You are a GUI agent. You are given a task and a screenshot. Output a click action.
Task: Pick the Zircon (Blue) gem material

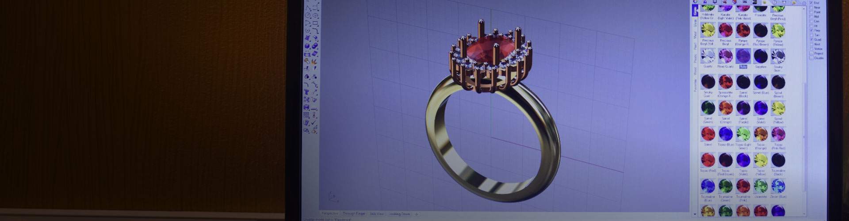tap(778, 186)
